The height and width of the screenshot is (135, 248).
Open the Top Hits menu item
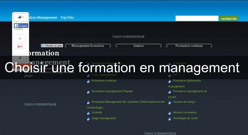pyautogui.click(x=67, y=17)
